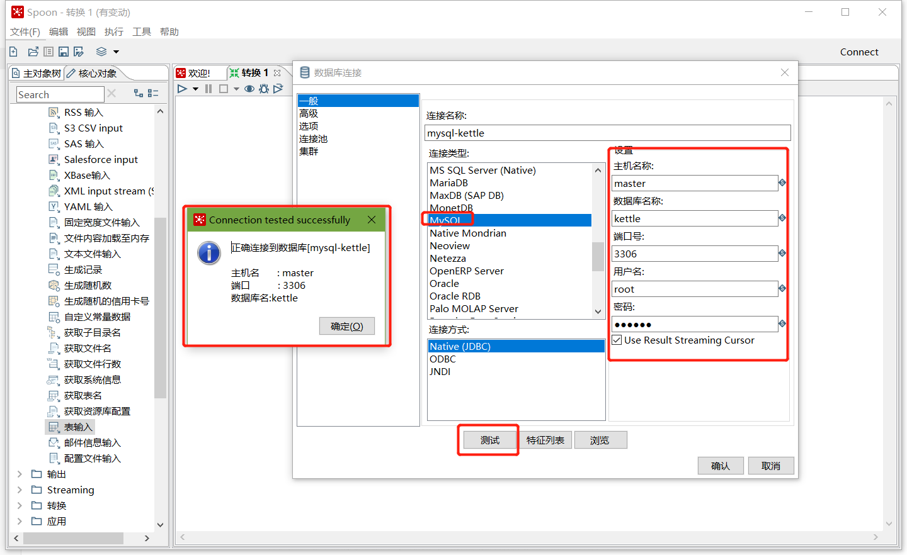Switch to the 核心对象 tab

point(92,74)
